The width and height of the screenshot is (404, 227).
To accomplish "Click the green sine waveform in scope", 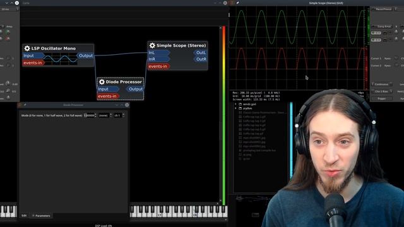I will pyautogui.click(x=296, y=27).
